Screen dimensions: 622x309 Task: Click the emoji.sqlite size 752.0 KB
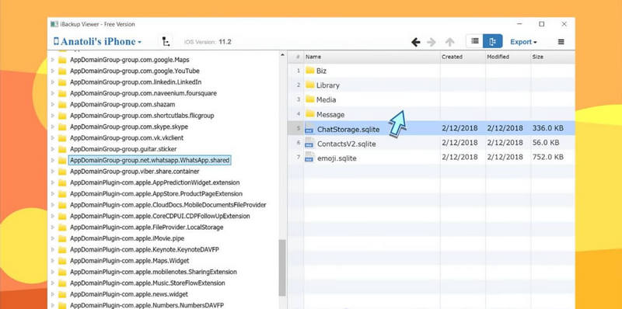coord(548,157)
